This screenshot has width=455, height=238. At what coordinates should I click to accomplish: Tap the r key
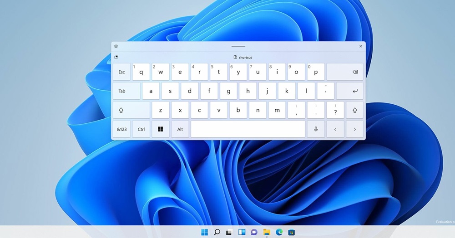[x=199, y=72]
